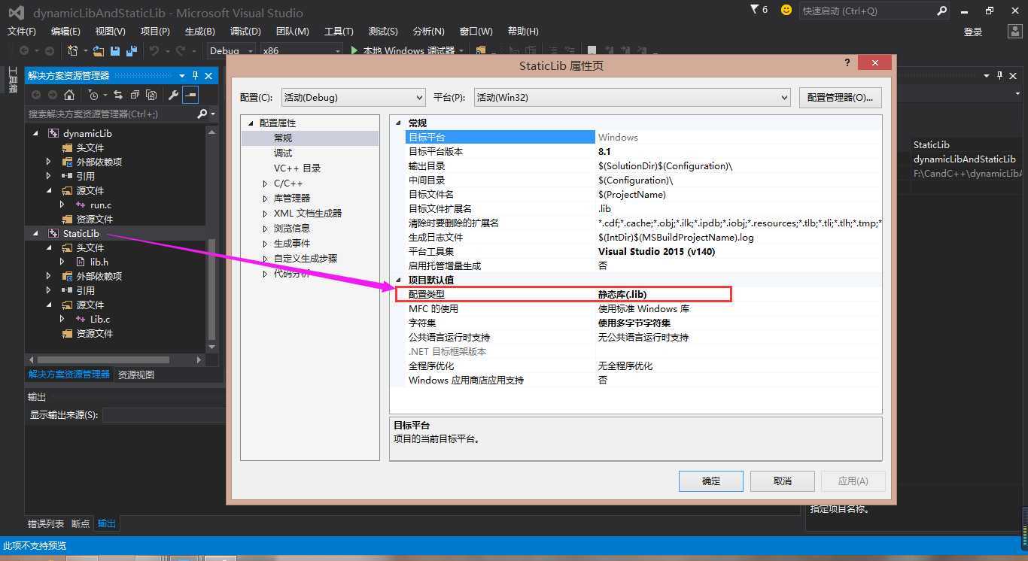Screen dimensions: 1028x561
Task: Click the main toolbar Navigate Backward icon
Action: tap(25, 51)
